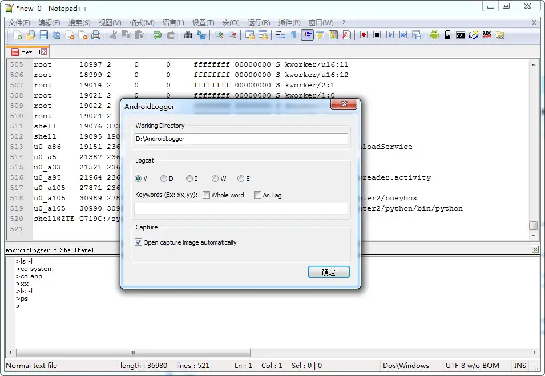The height and width of the screenshot is (376, 545).
Task: Create a new document with the New icon
Action: click(x=17, y=35)
